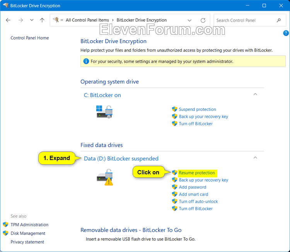The width and height of the screenshot is (290, 252).
Task: Maximize the BitLocker window
Action: click(264, 5)
